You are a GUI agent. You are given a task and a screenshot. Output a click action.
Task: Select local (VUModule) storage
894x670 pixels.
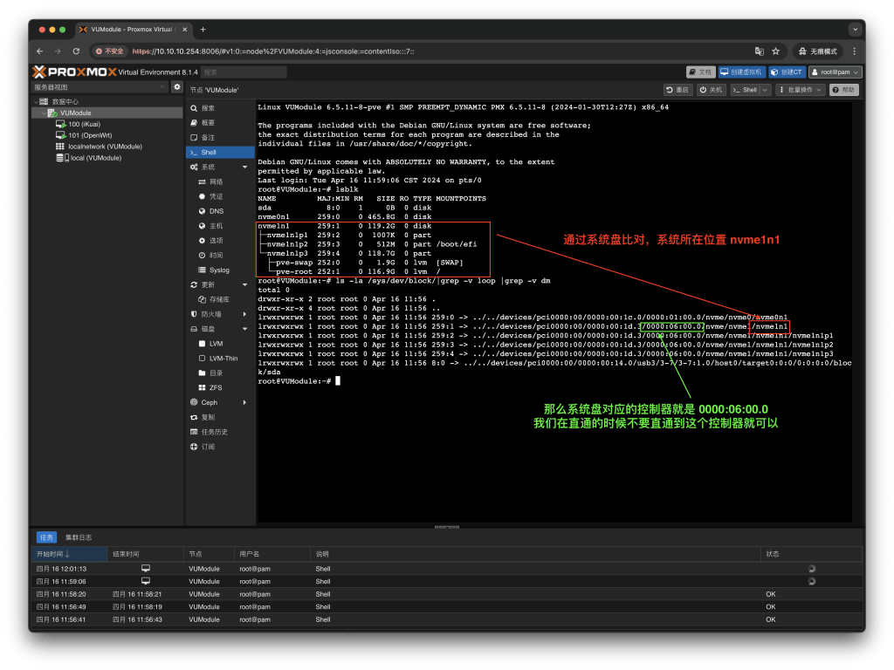click(95, 158)
